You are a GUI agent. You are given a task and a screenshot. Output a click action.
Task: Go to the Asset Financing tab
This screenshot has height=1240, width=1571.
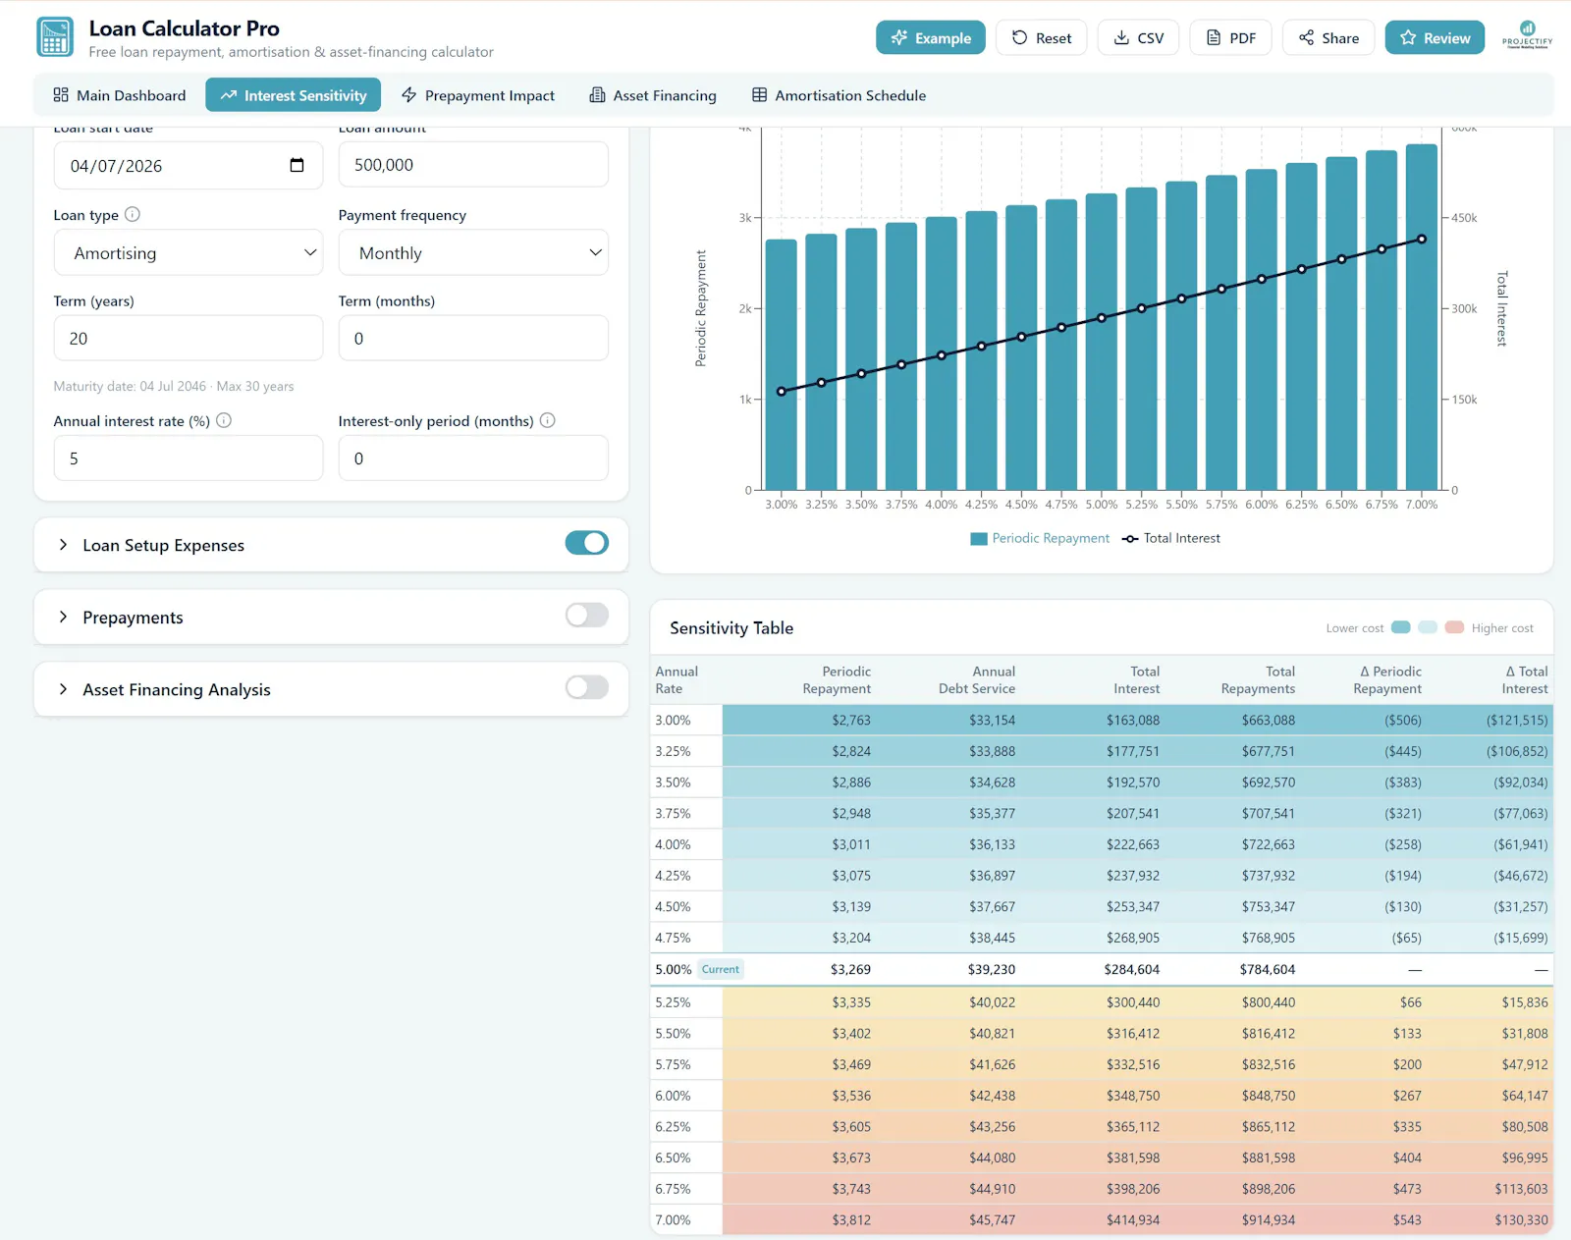coord(653,95)
